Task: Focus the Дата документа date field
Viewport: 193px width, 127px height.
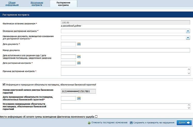Action: pos(68,44)
